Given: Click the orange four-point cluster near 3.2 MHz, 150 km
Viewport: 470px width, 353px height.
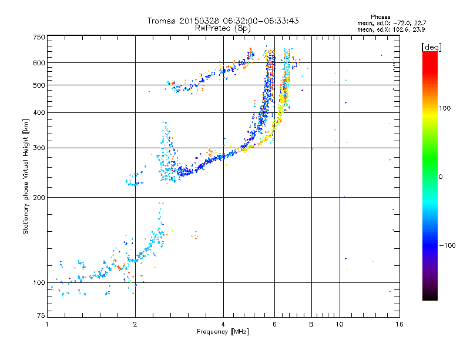Looking at the screenshot, I should (195, 235).
